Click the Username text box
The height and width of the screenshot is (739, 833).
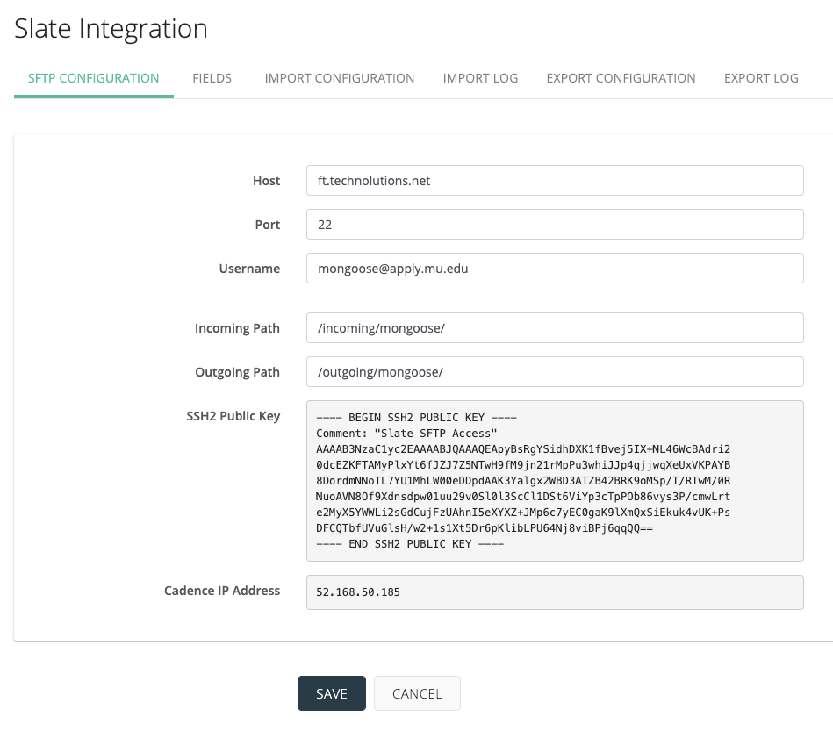point(555,269)
